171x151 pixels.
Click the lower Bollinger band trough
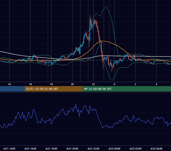click(x=112, y=80)
